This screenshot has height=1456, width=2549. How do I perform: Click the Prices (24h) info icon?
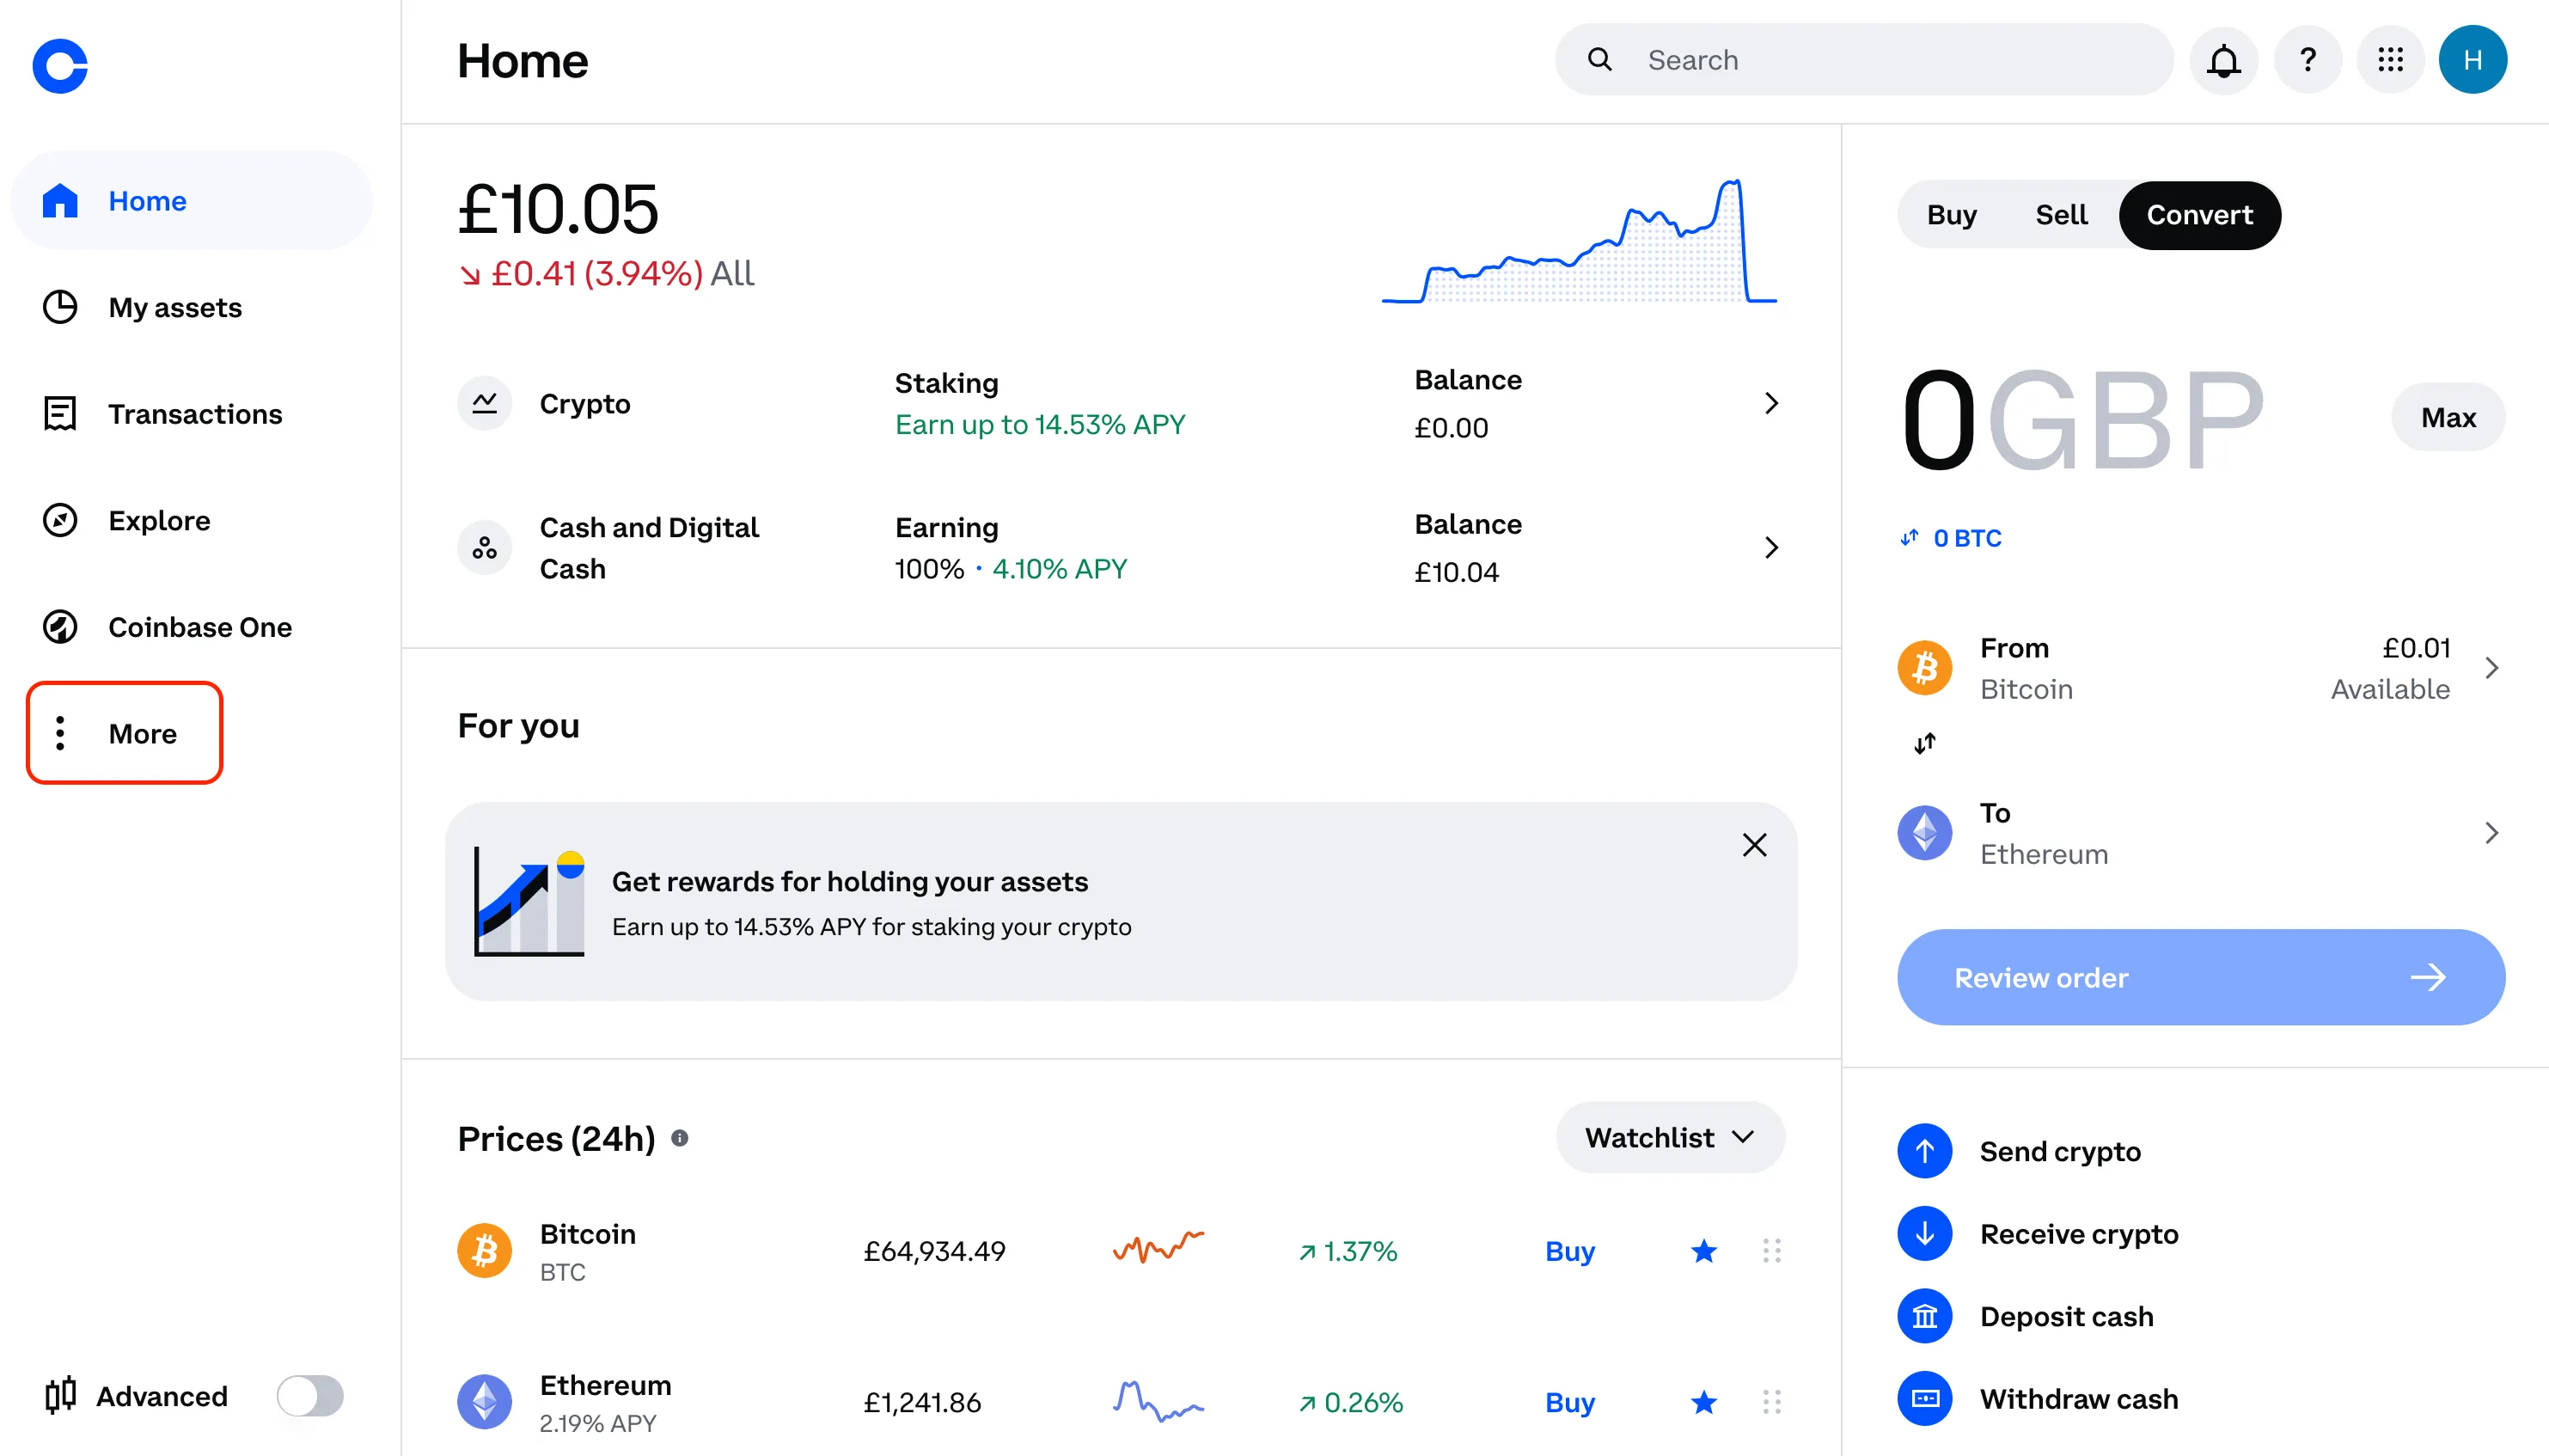pos(680,1138)
